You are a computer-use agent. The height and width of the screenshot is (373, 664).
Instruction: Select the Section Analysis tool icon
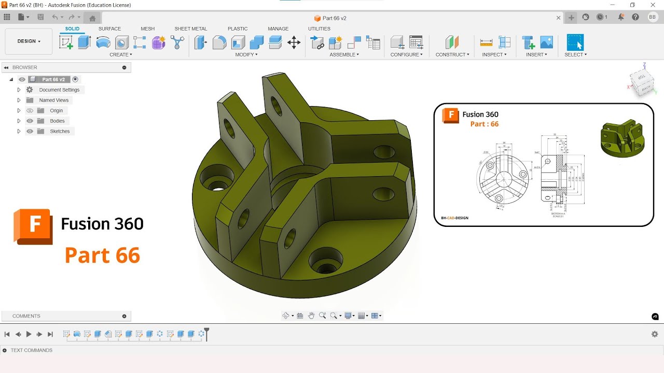coord(505,42)
